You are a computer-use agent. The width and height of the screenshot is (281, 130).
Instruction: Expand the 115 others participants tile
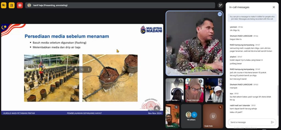[191, 116]
